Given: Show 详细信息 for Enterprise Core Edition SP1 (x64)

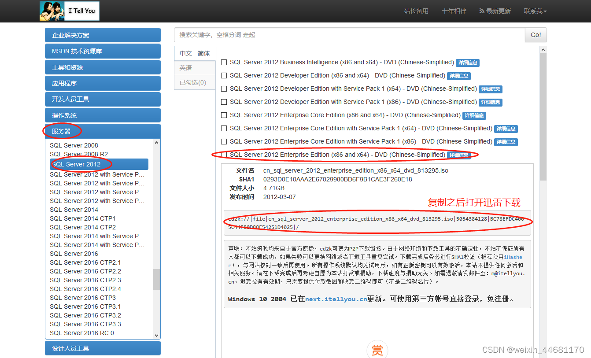Looking at the screenshot, I should point(506,129).
